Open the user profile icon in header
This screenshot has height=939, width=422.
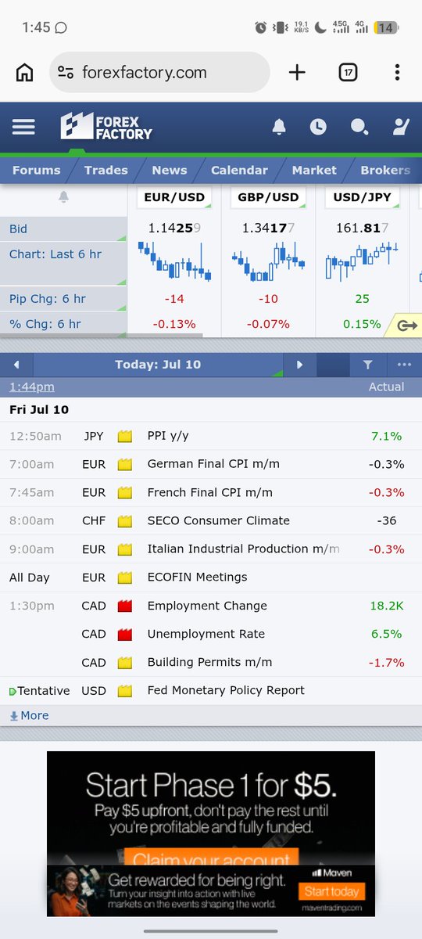(401, 127)
